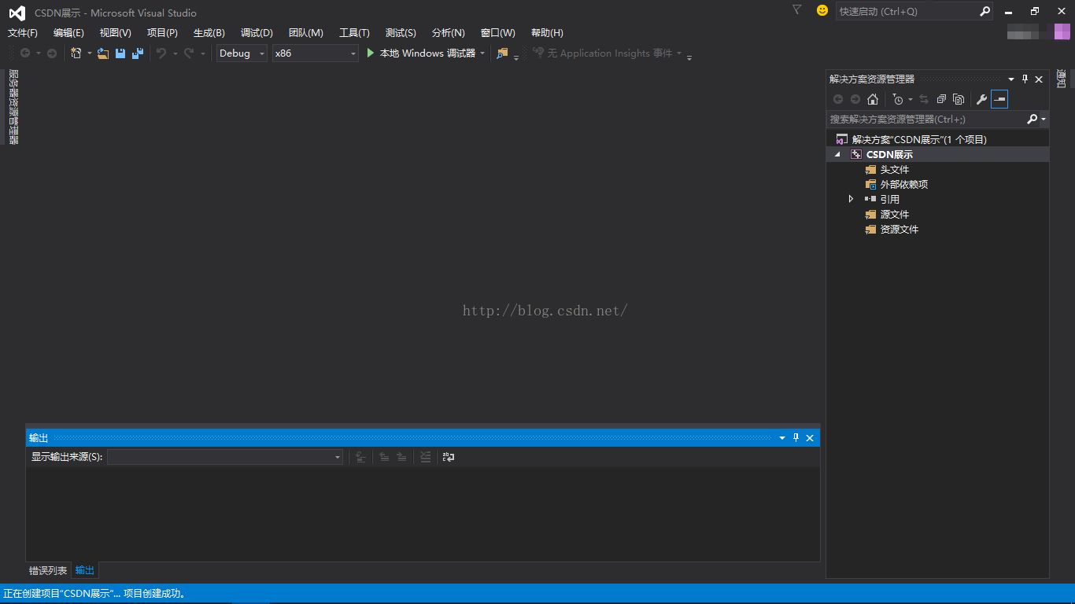Click the Undo toolbar icon
This screenshot has width=1075, height=604.
click(161, 53)
